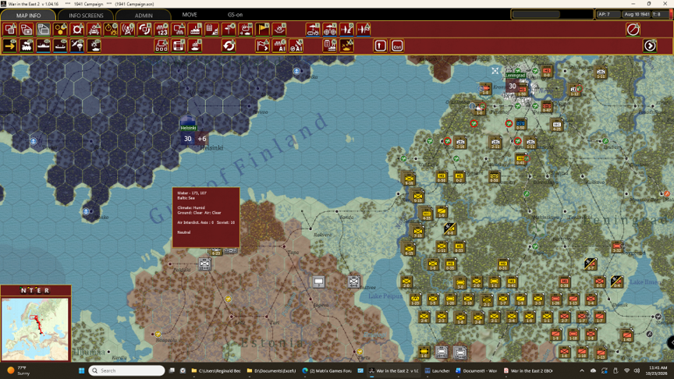674x379 pixels.
Task: Open the Windows Start menu
Action: (81, 370)
